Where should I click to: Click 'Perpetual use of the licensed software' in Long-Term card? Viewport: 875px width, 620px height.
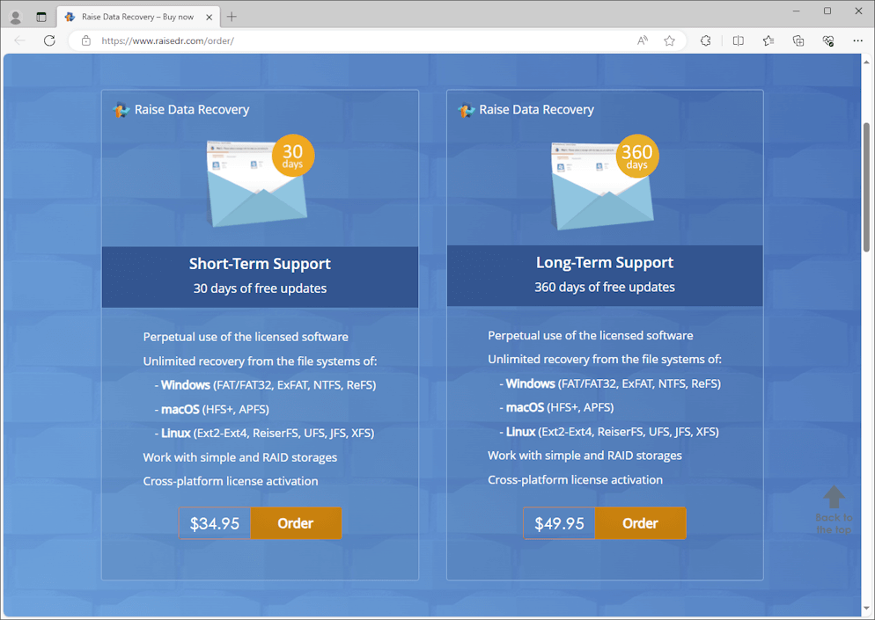point(591,336)
